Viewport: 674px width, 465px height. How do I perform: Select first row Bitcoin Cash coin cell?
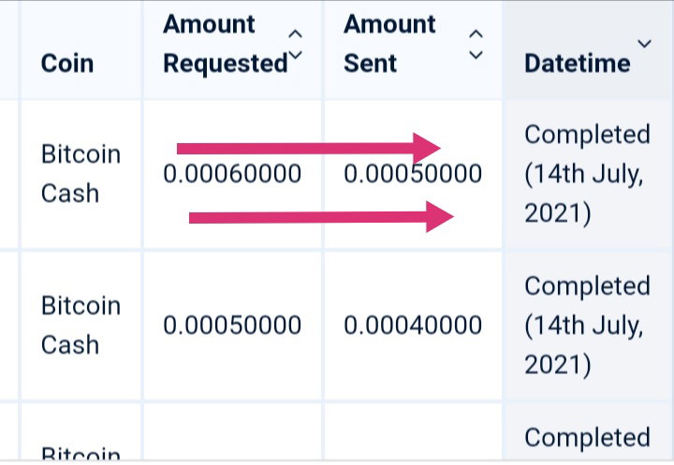coord(81,174)
